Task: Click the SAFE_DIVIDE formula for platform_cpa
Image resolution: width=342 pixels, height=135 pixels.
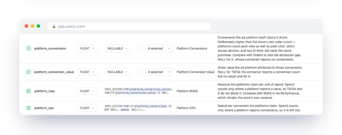Action: [138, 108]
